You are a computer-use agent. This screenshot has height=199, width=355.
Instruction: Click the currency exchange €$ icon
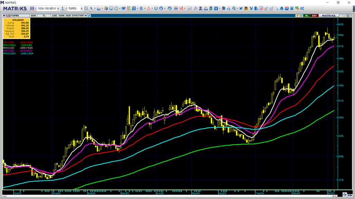(x=229, y=8)
